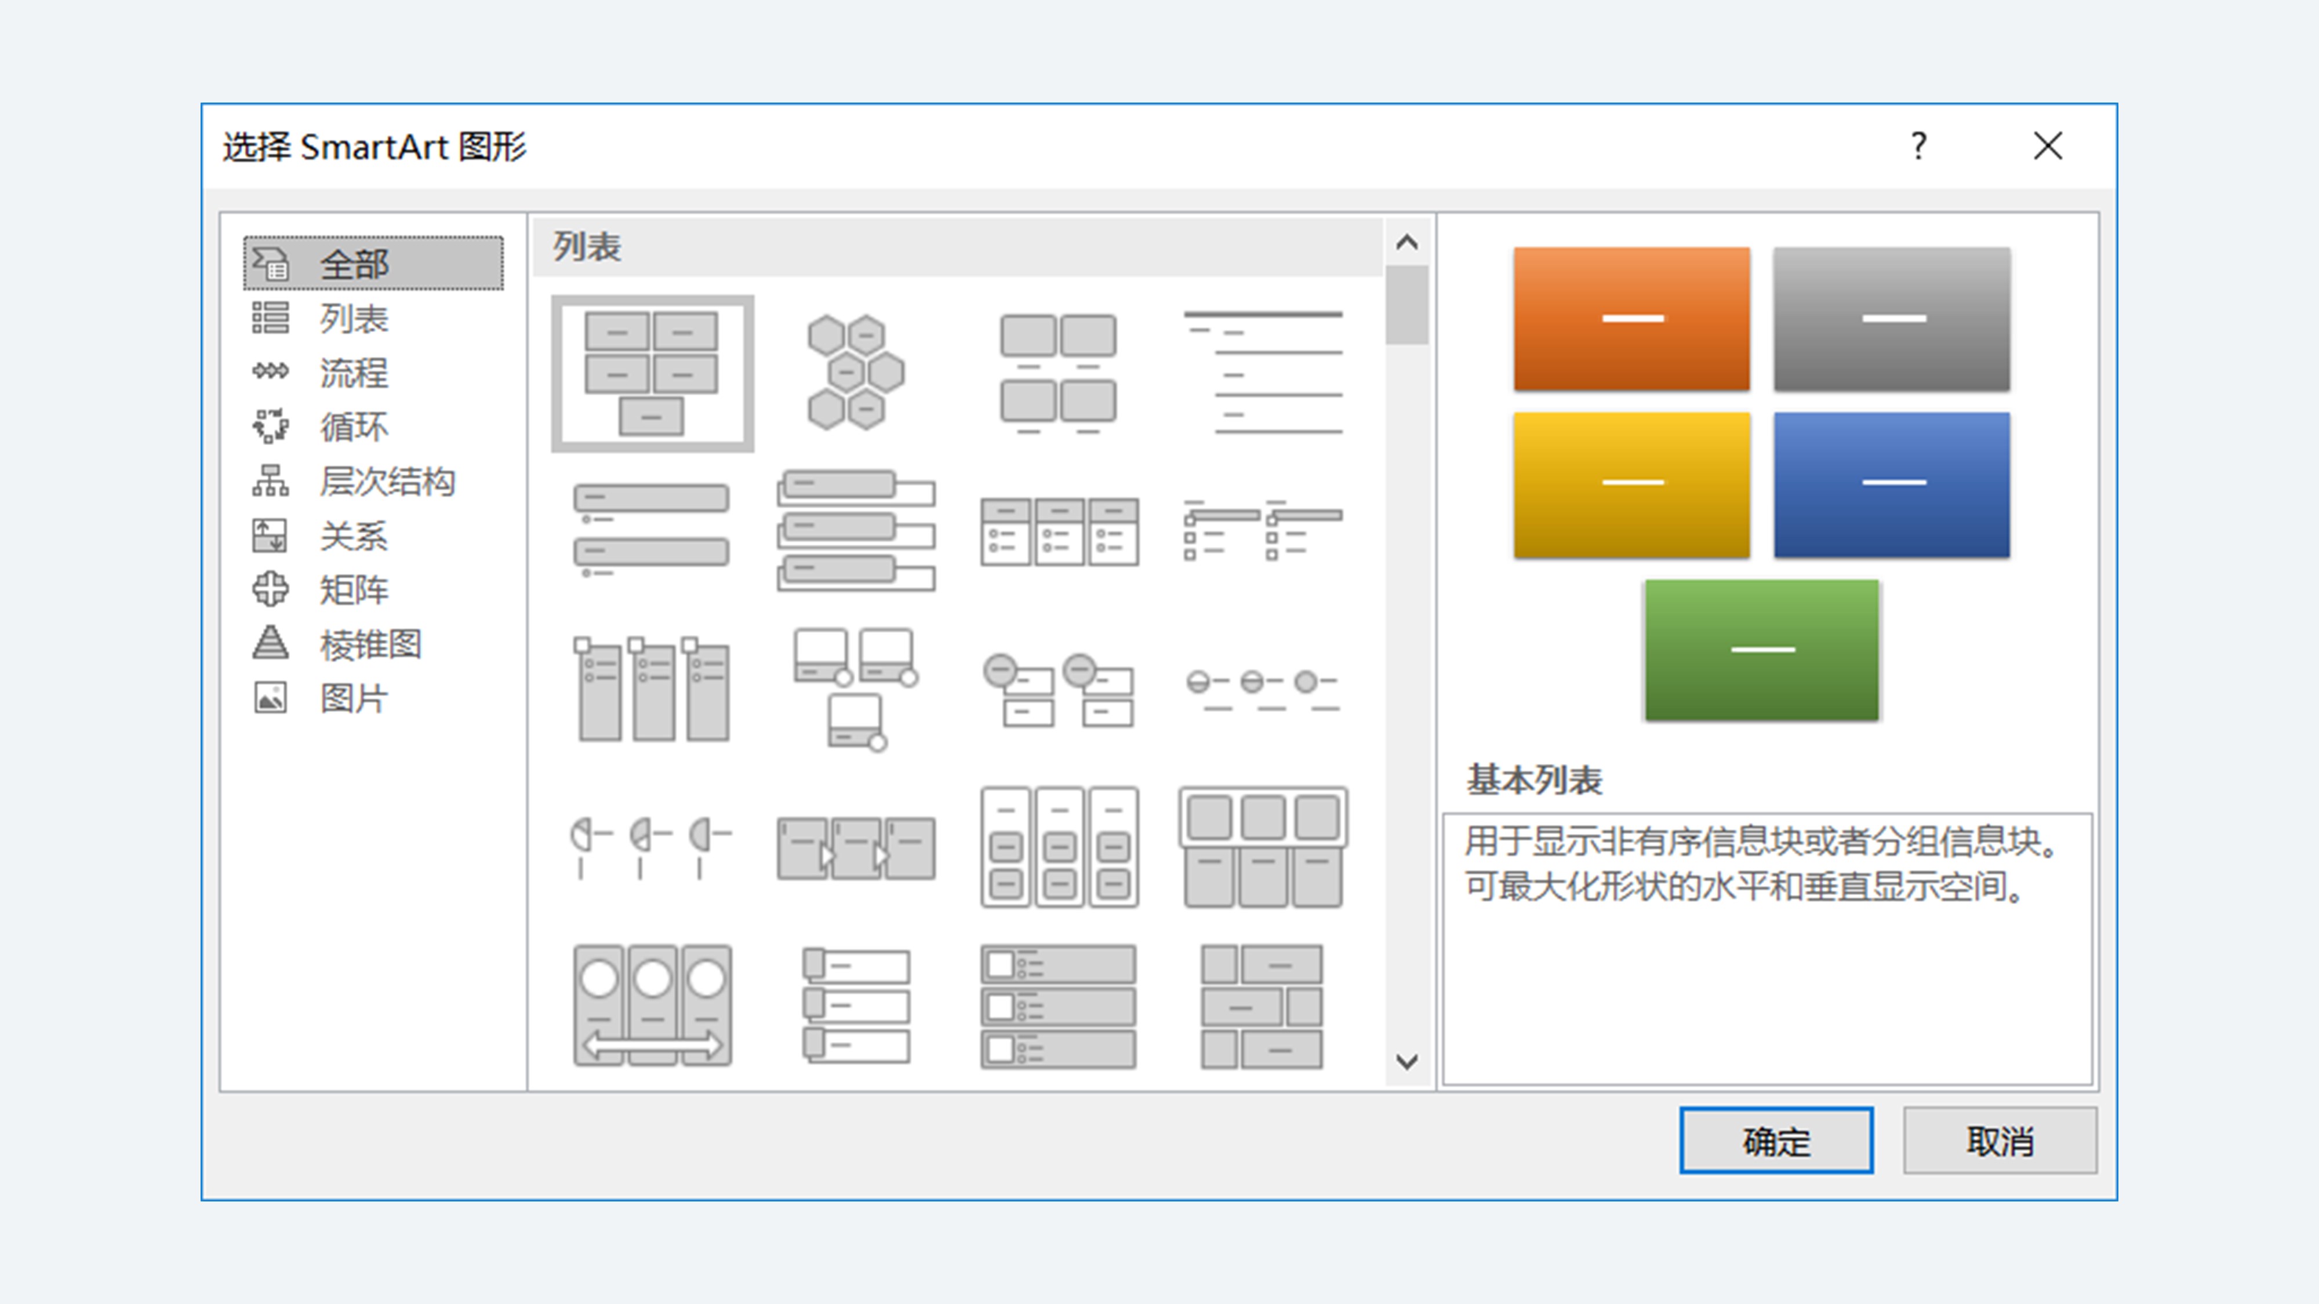2319x1304 pixels.
Task: Pick the picture caption list layout
Action: 1059,373
